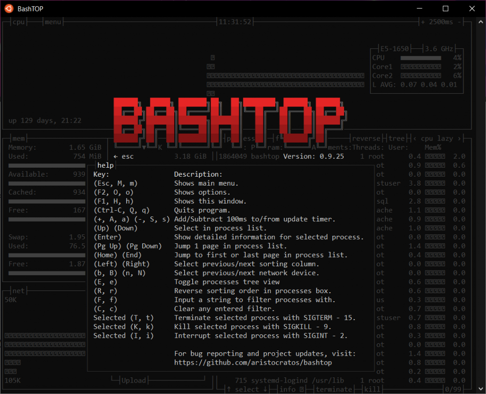Click the right angle bracket of 'cpu lazy' sorter
Viewport: 486px width, 394px height.
pyautogui.click(x=460, y=138)
